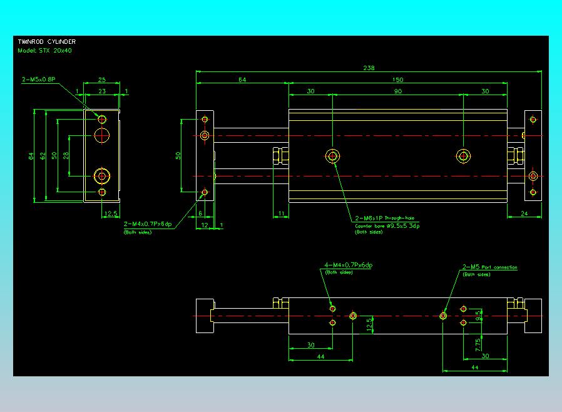
Task: Select the 25 width dimension in the end view
Action: pos(102,80)
